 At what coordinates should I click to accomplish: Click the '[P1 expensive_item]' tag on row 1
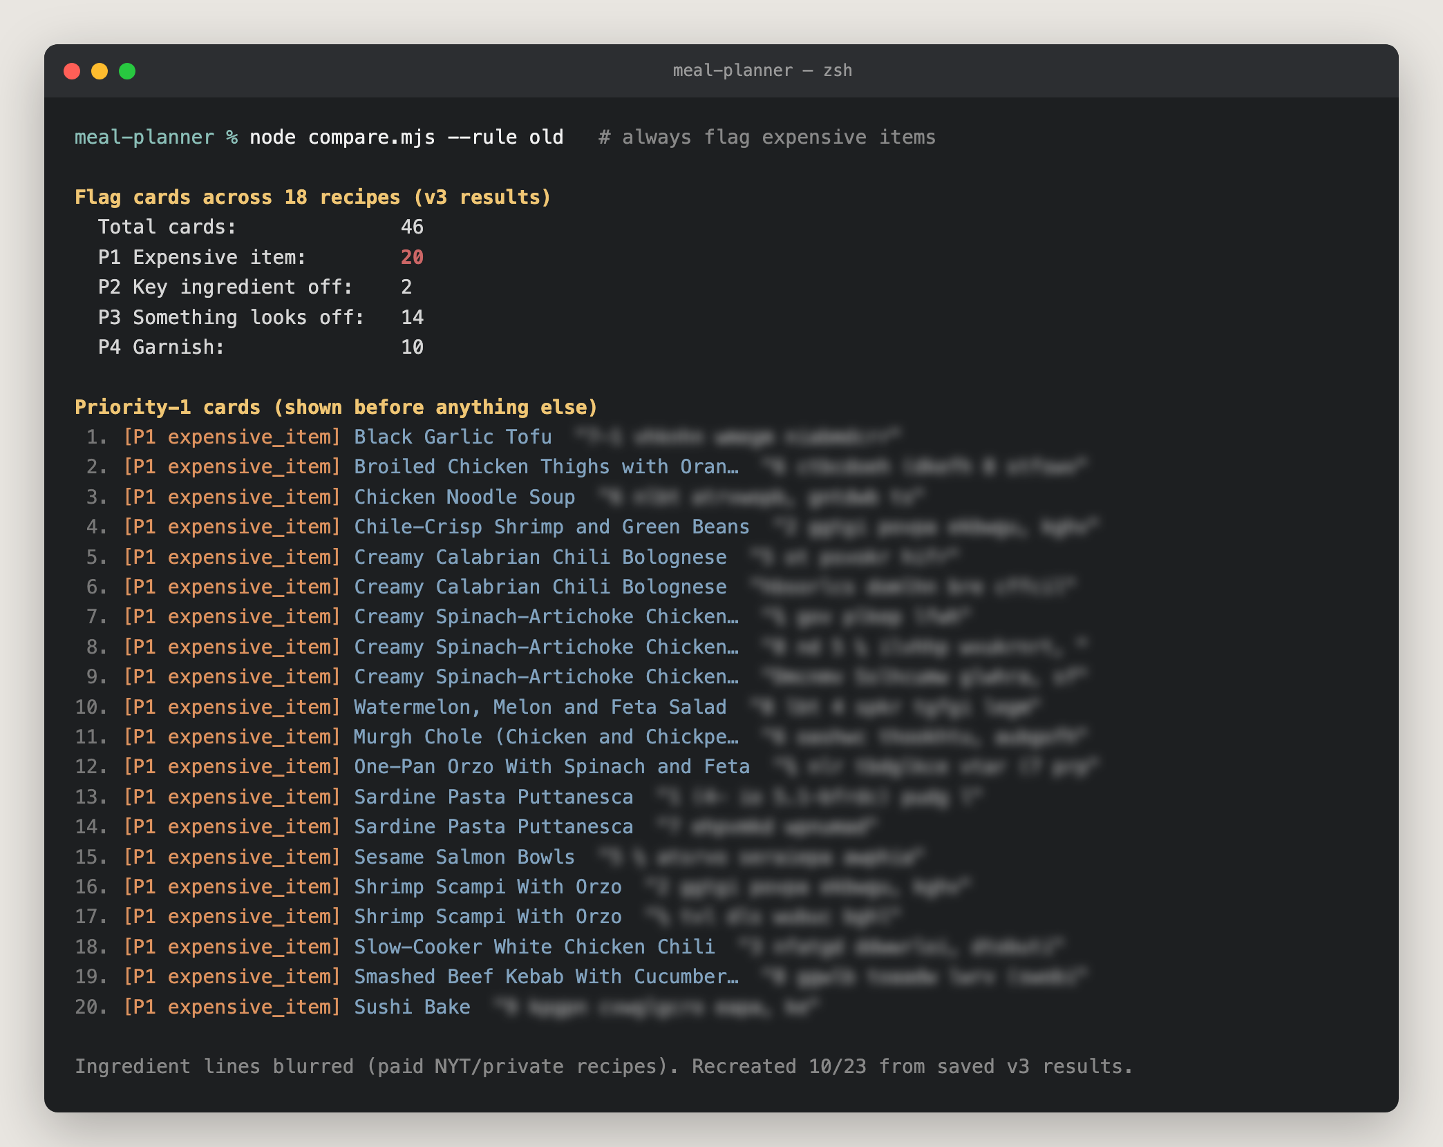232,437
